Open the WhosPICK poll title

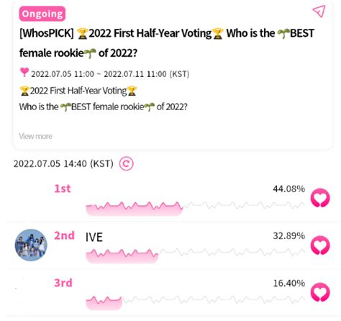point(167,43)
